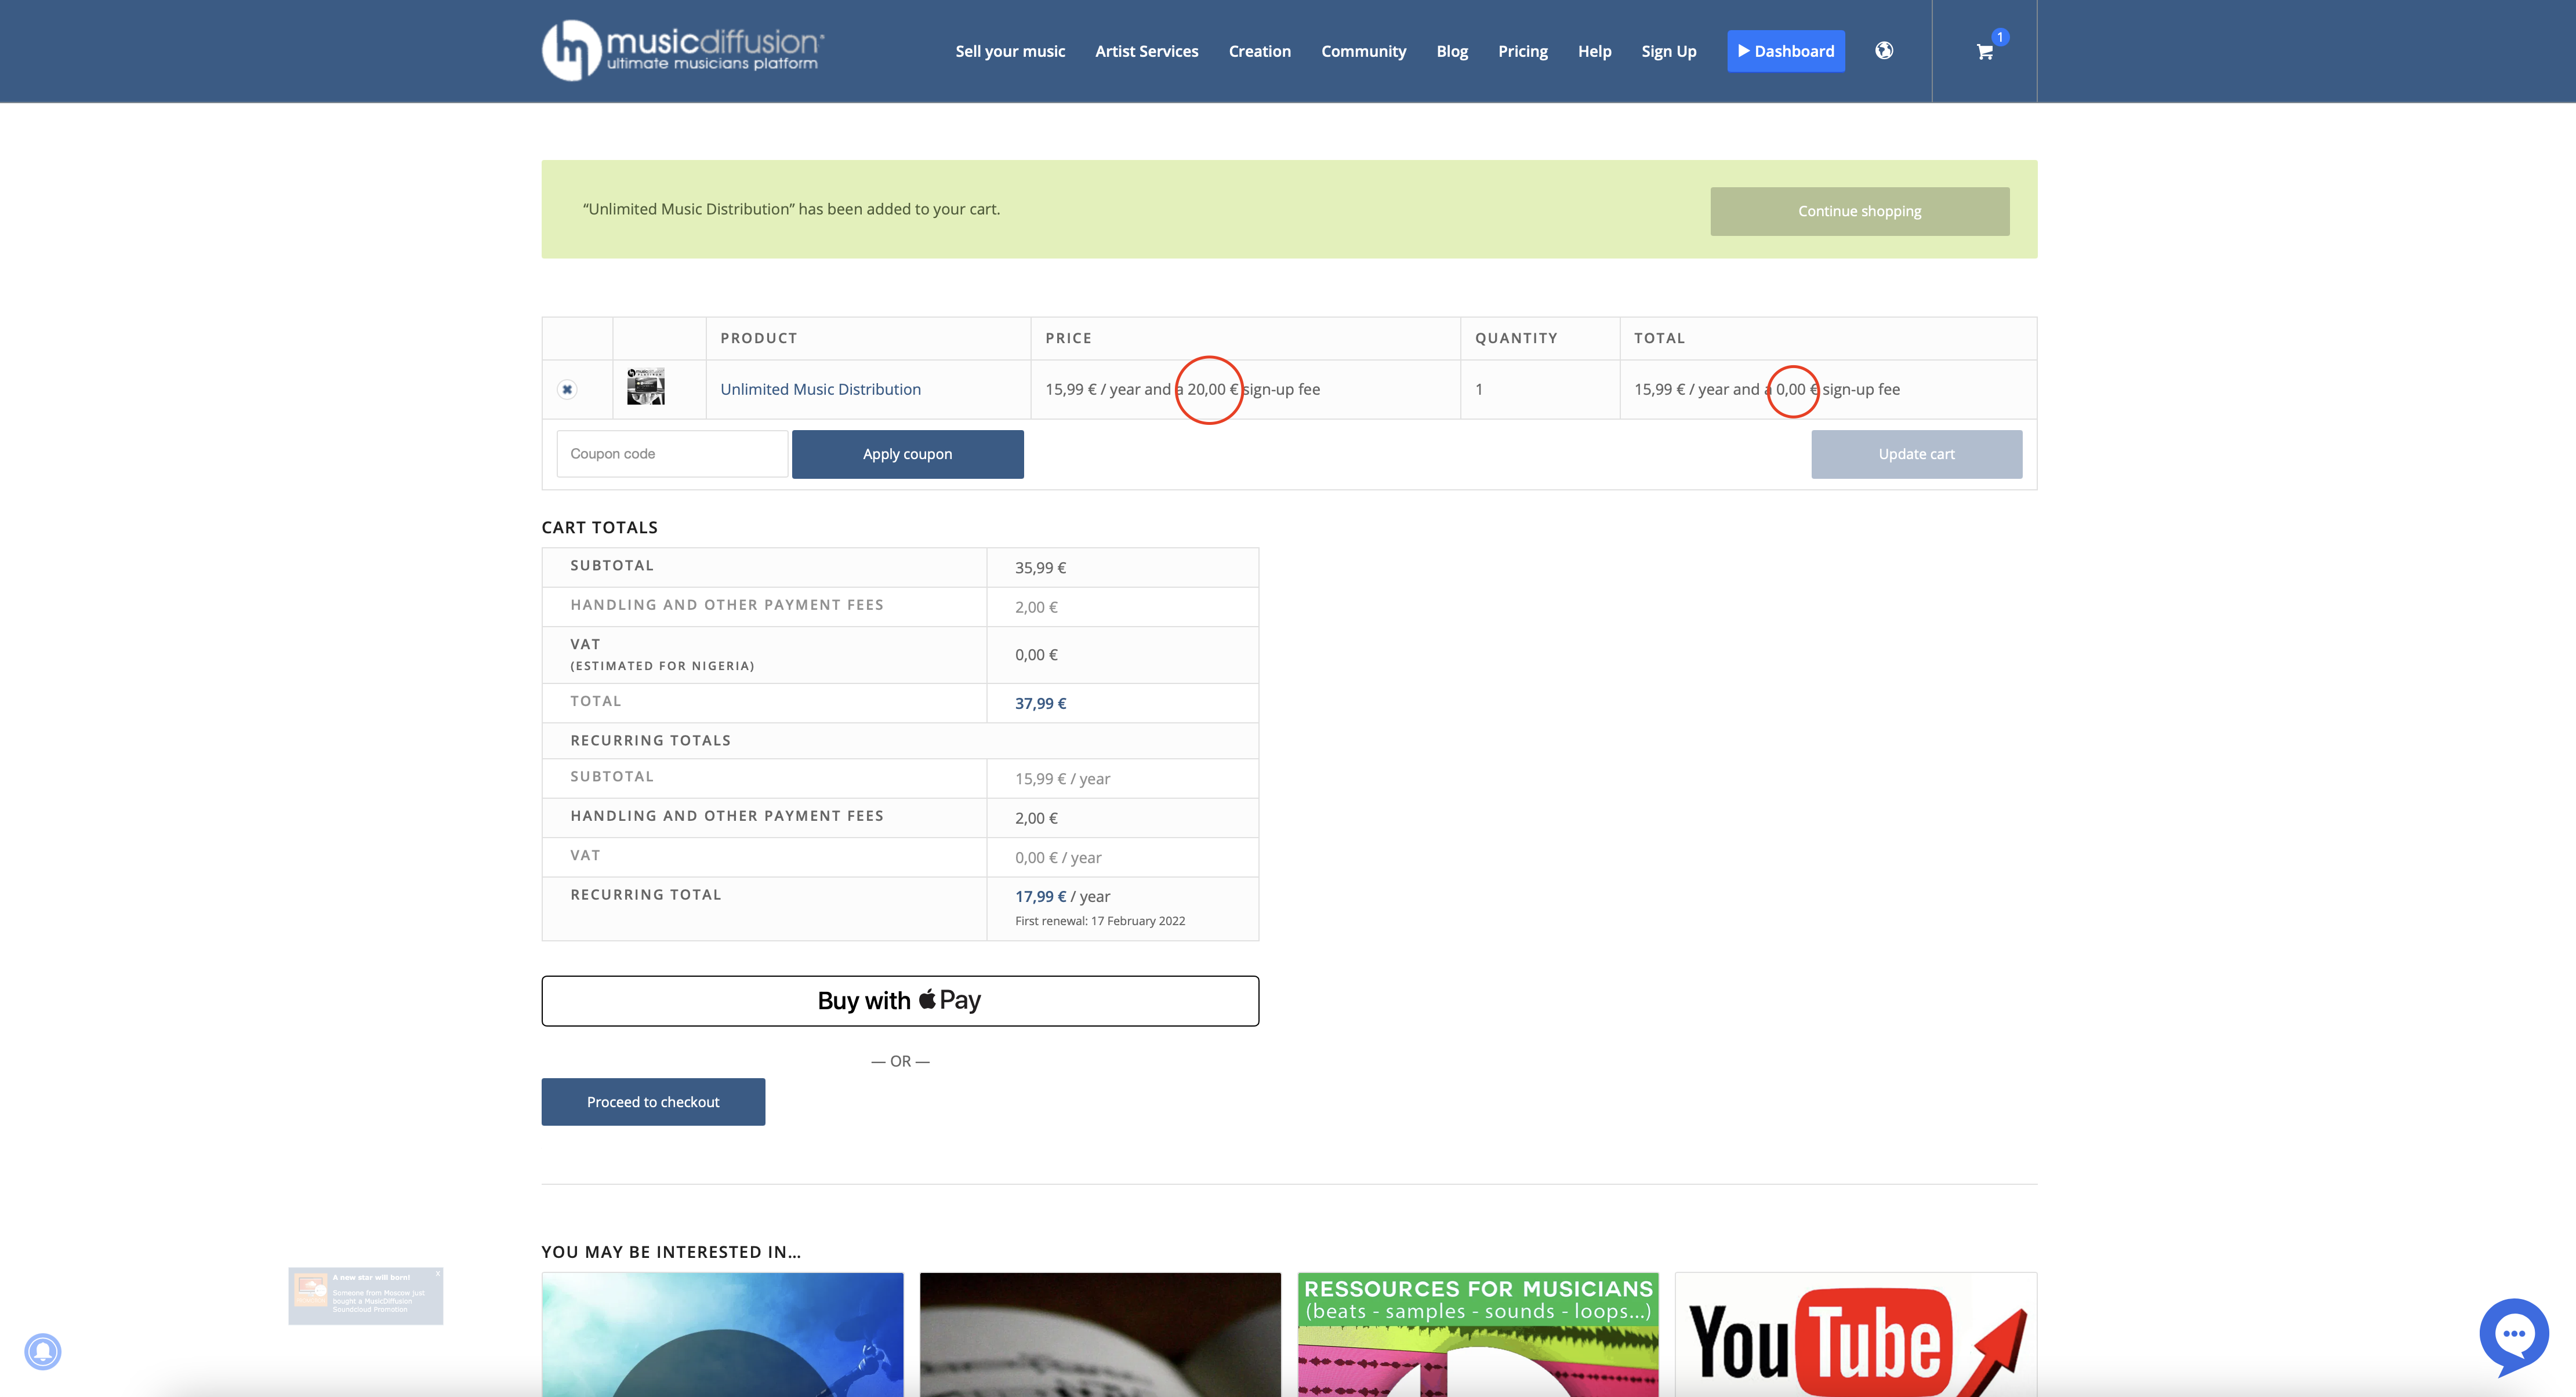Click the globe language selector icon
Image resolution: width=2576 pixels, height=1397 pixels.
1884,51
